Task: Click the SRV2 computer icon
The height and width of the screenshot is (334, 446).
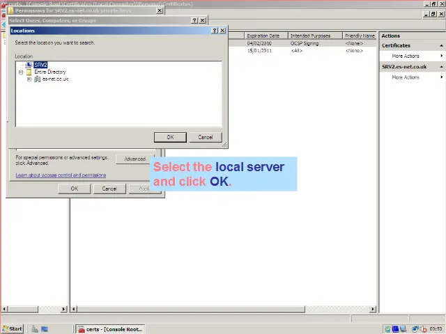Action: (29, 65)
